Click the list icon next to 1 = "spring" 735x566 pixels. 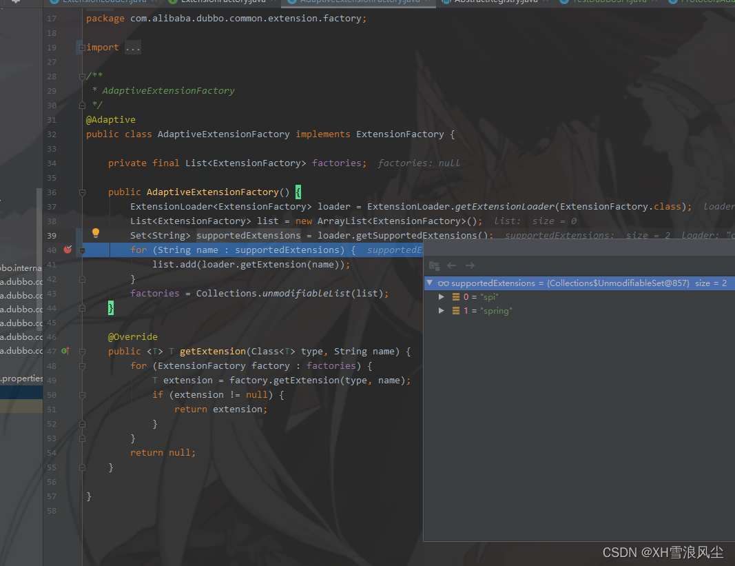(455, 311)
